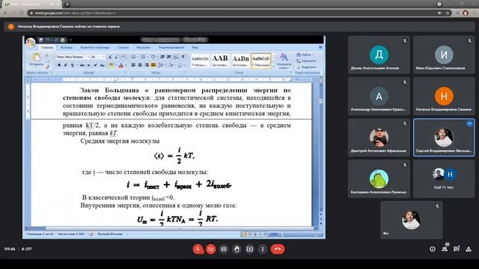Image resolution: width=479 pixels, height=269 pixels.
Task: Apply red font color
Action: [x=121, y=65]
